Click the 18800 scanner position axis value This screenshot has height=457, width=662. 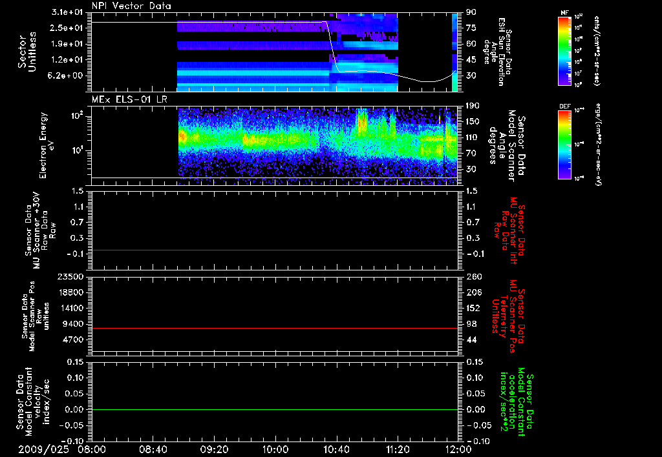tap(71, 292)
